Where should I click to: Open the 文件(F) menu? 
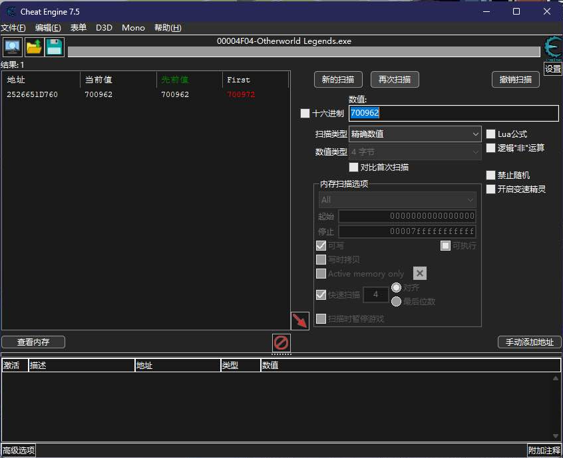[13, 28]
